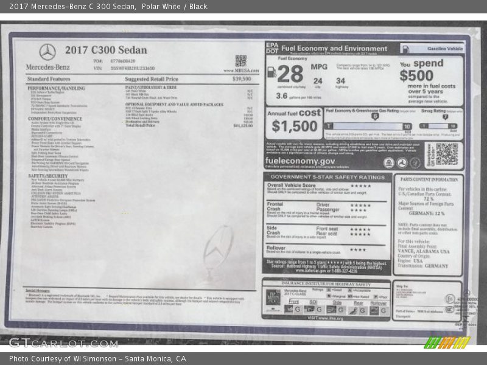
Task: Click the Overall Vehicle Score star rating
Action: point(360,186)
